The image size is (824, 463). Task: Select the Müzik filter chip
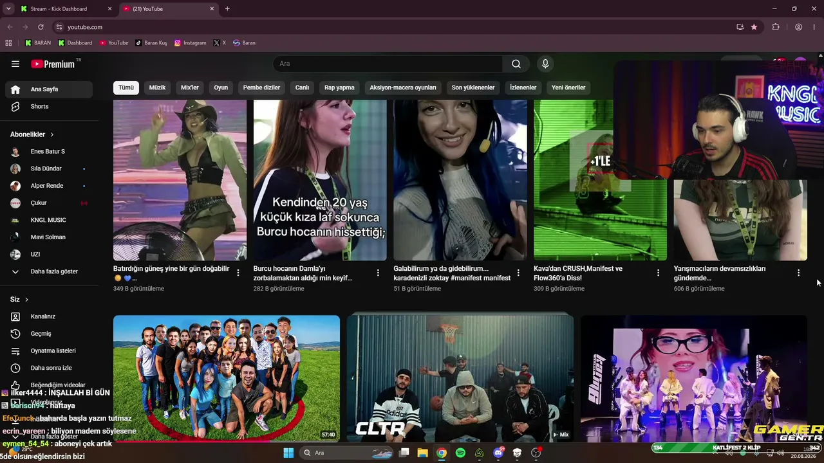pyautogui.click(x=157, y=87)
